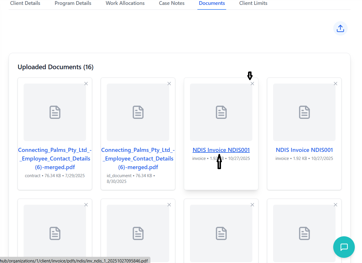
Task: Click the upload document icon
Action: coord(340,29)
